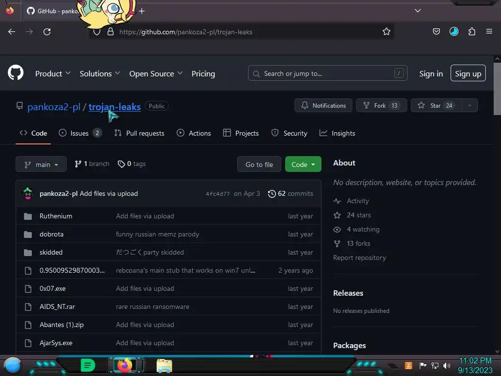Click the Fork button

coord(382,106)
